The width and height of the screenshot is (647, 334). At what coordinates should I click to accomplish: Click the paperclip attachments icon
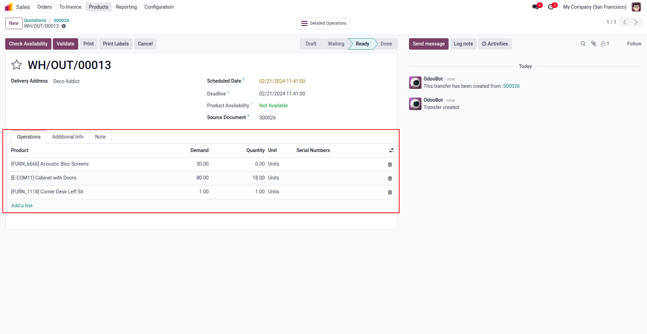(x=594, y=44)
